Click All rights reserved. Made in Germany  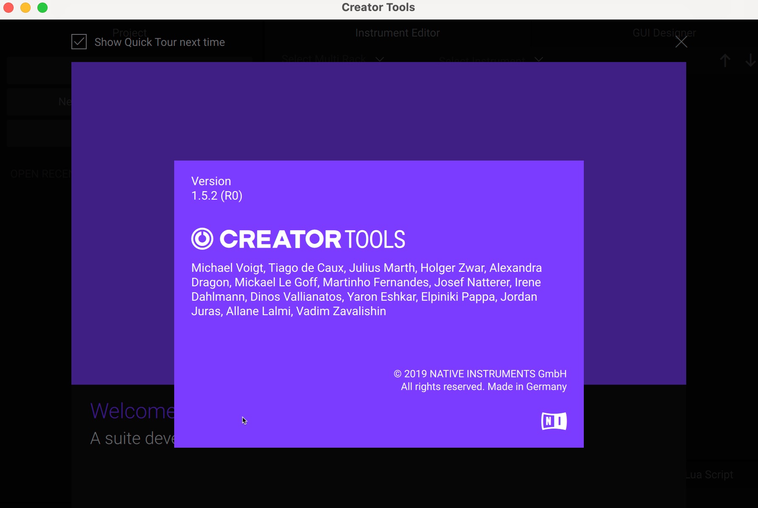(x=484, y=387)
